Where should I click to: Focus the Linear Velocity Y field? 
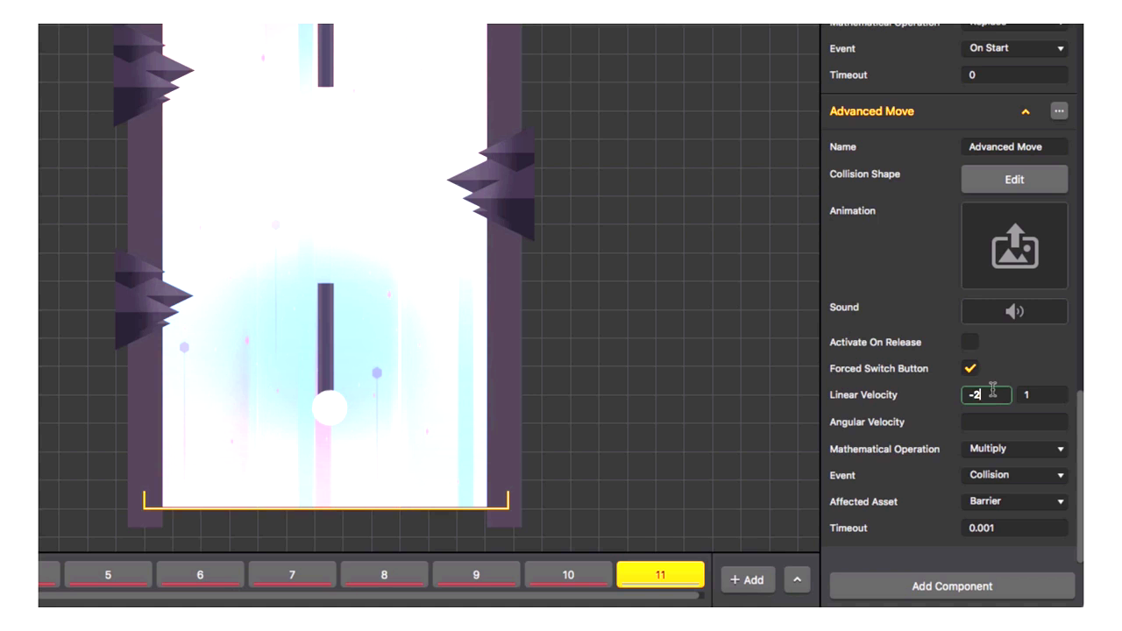(1042, 395)
